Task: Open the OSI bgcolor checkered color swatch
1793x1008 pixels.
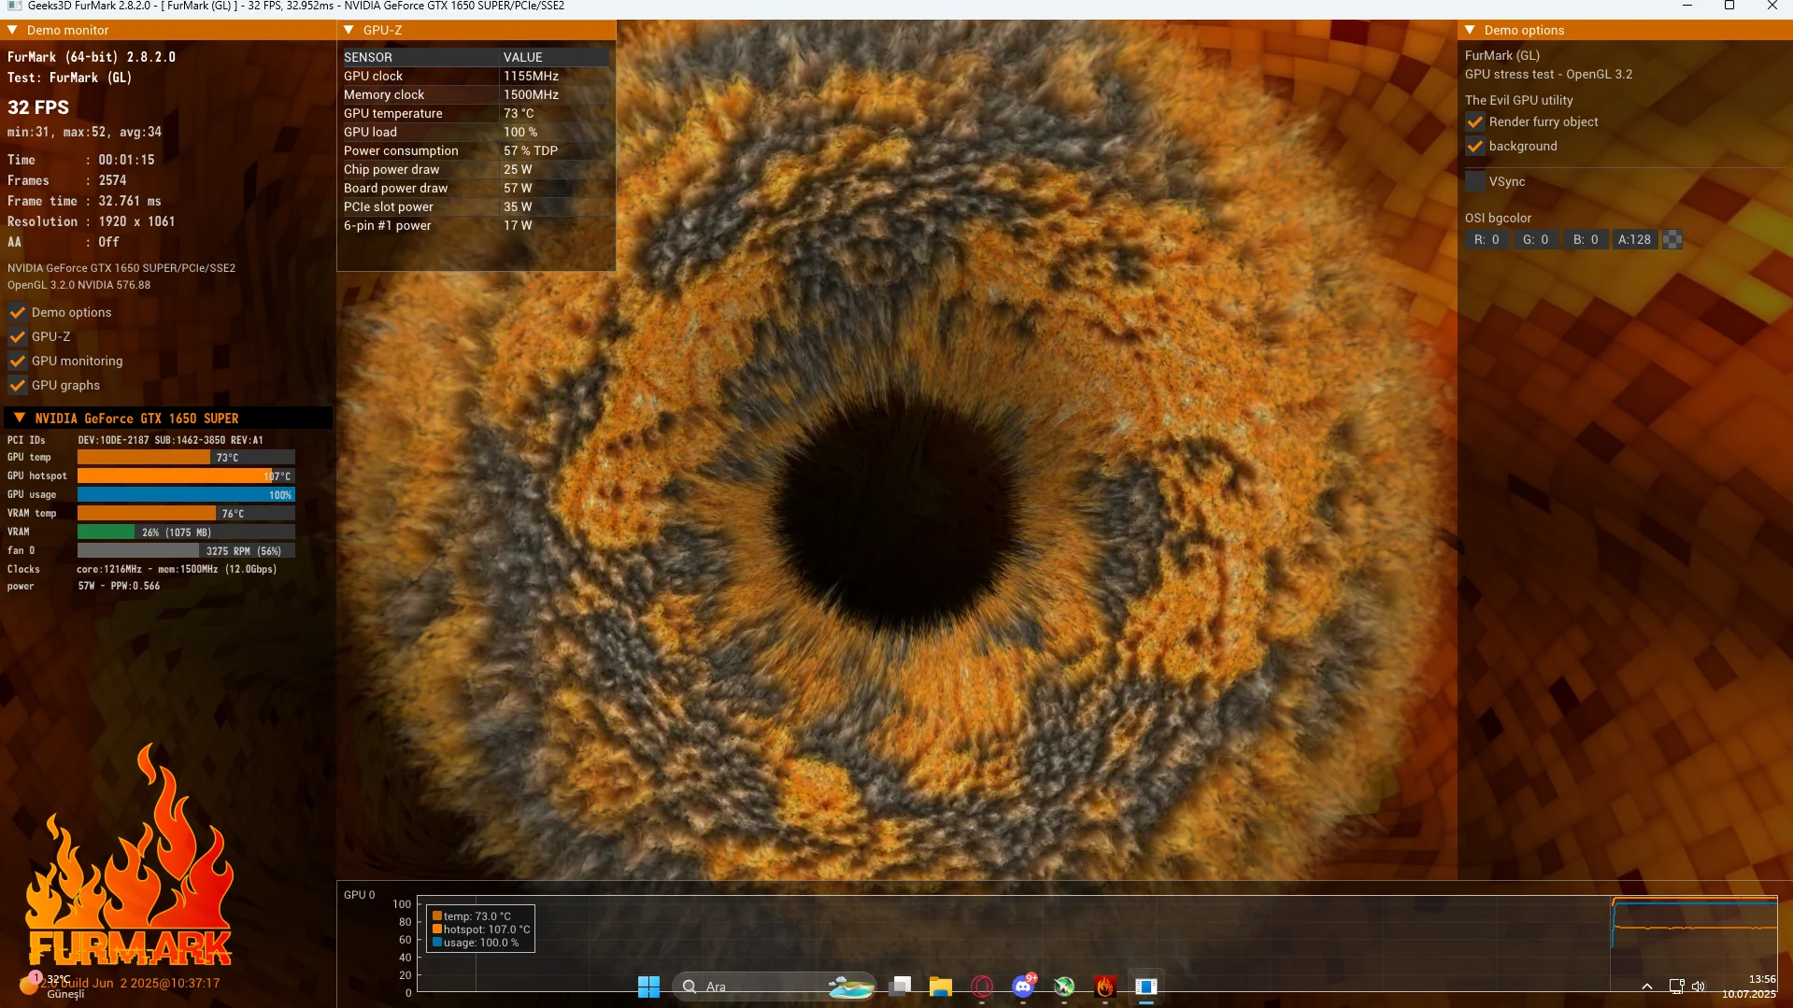Action: (x=1672, y=239)
